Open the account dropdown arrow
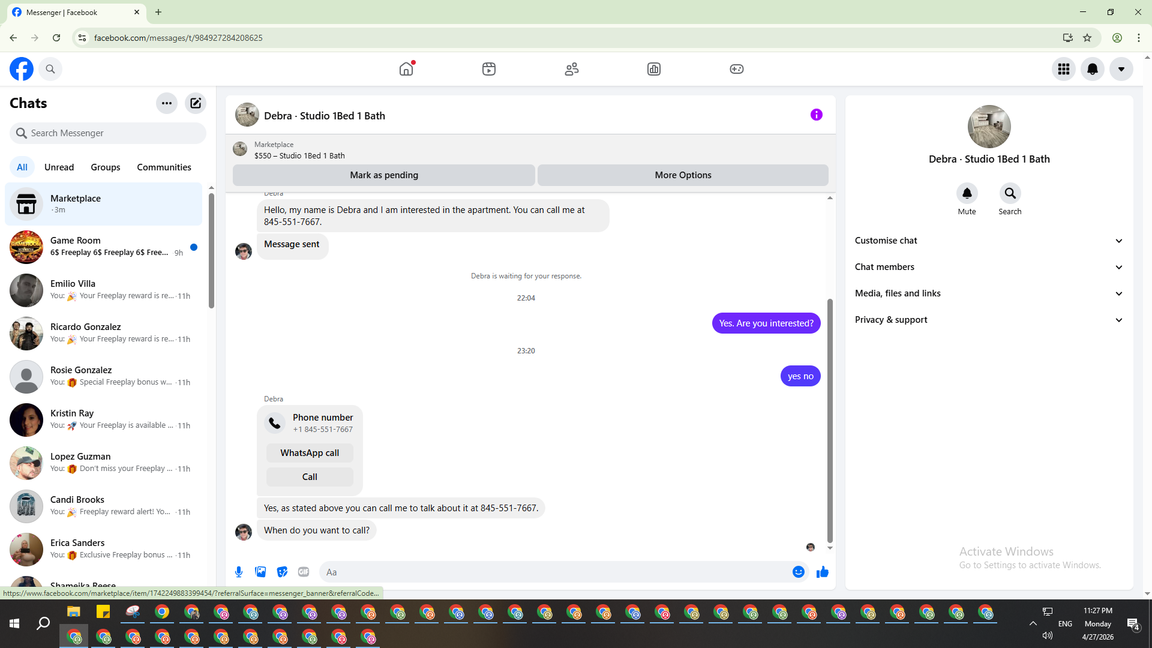This screenshot has width=1152, height=648. 1121,69
